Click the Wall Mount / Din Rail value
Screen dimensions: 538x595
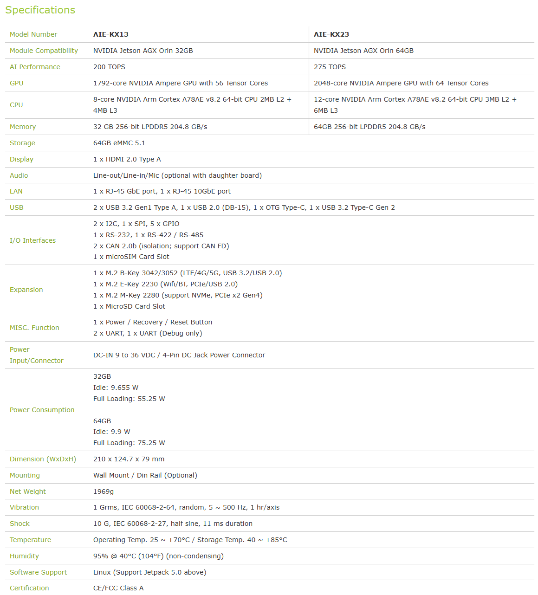[x=145, y=475]
